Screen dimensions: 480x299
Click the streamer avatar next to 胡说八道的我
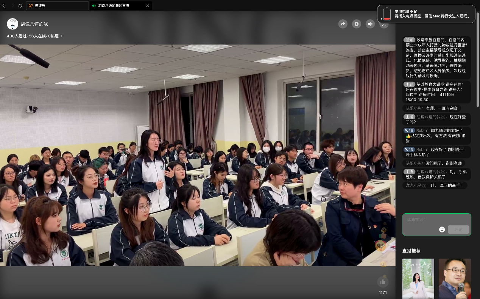(x=12, y=24)
